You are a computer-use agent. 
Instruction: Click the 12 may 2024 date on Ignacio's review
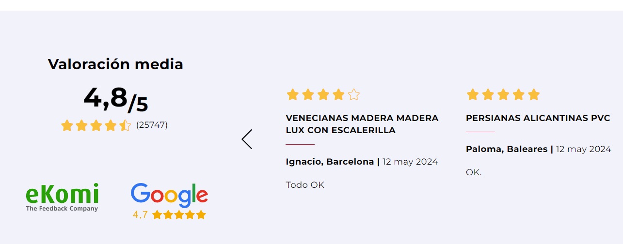(410, 162)
